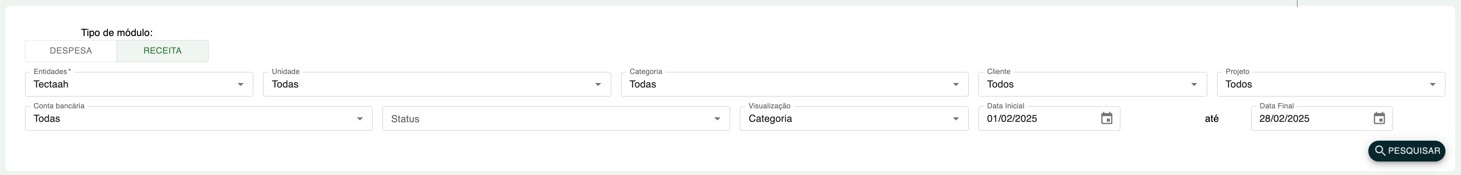Expand the Status dropdown

717,119
